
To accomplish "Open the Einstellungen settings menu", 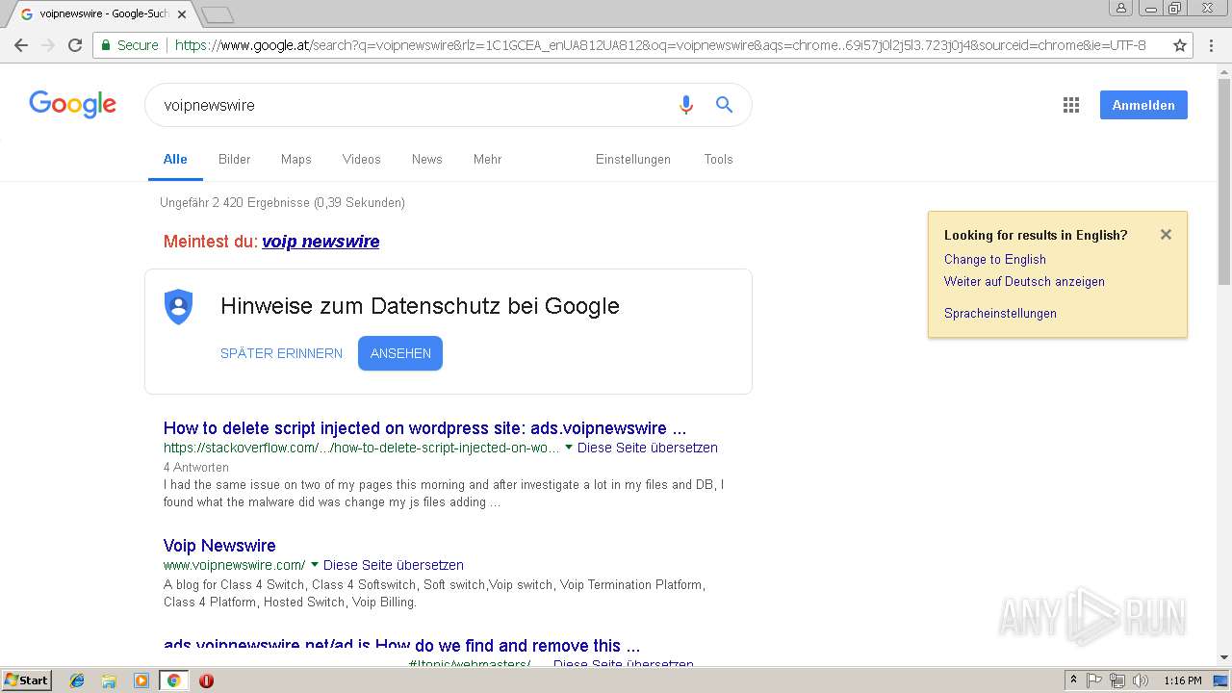I will 633,159.
